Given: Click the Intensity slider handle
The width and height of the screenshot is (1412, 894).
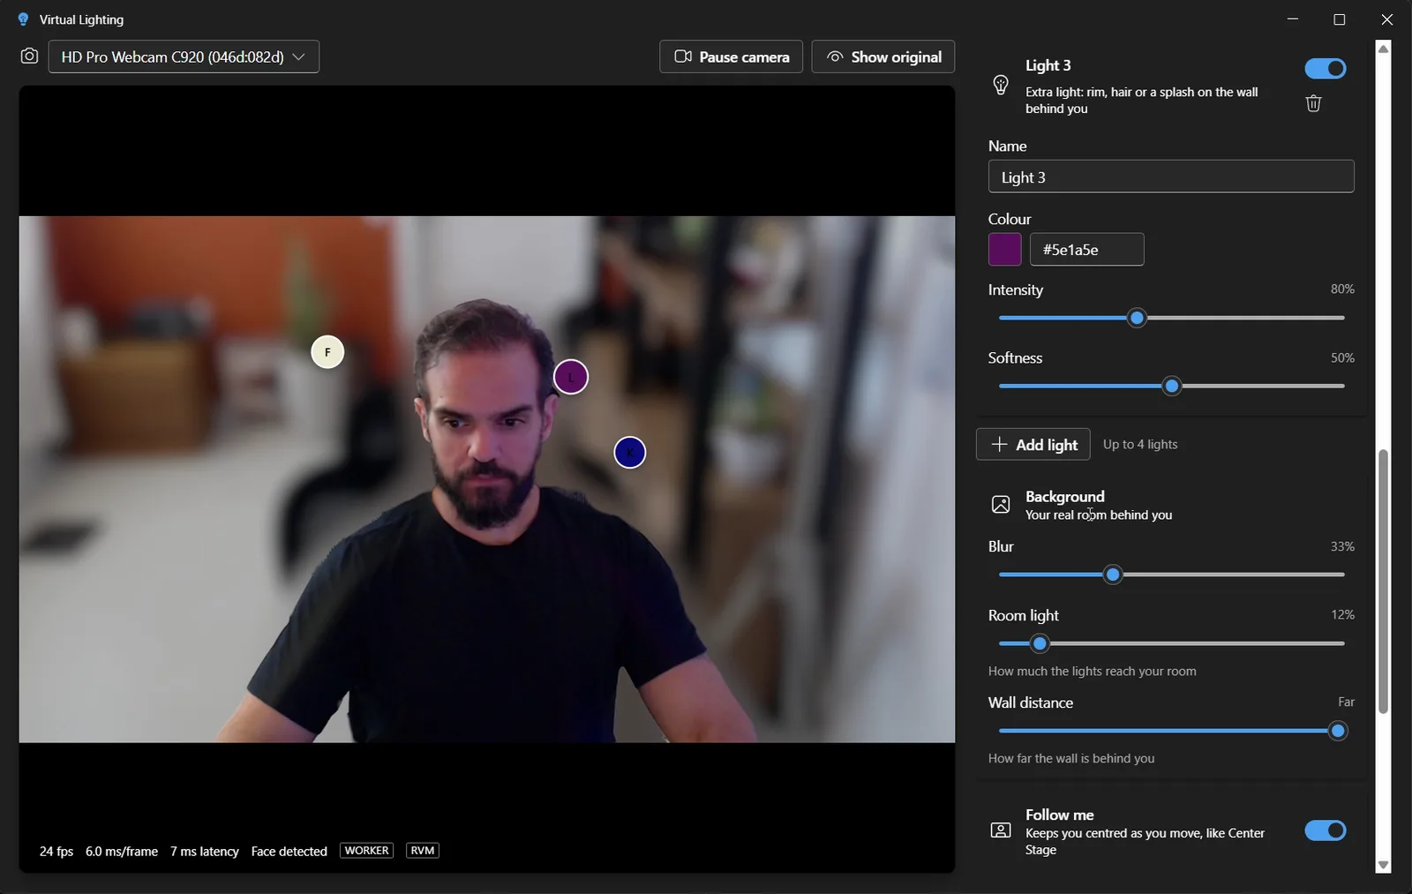Looking at the screenshot, I should [x=1138, y=318].
